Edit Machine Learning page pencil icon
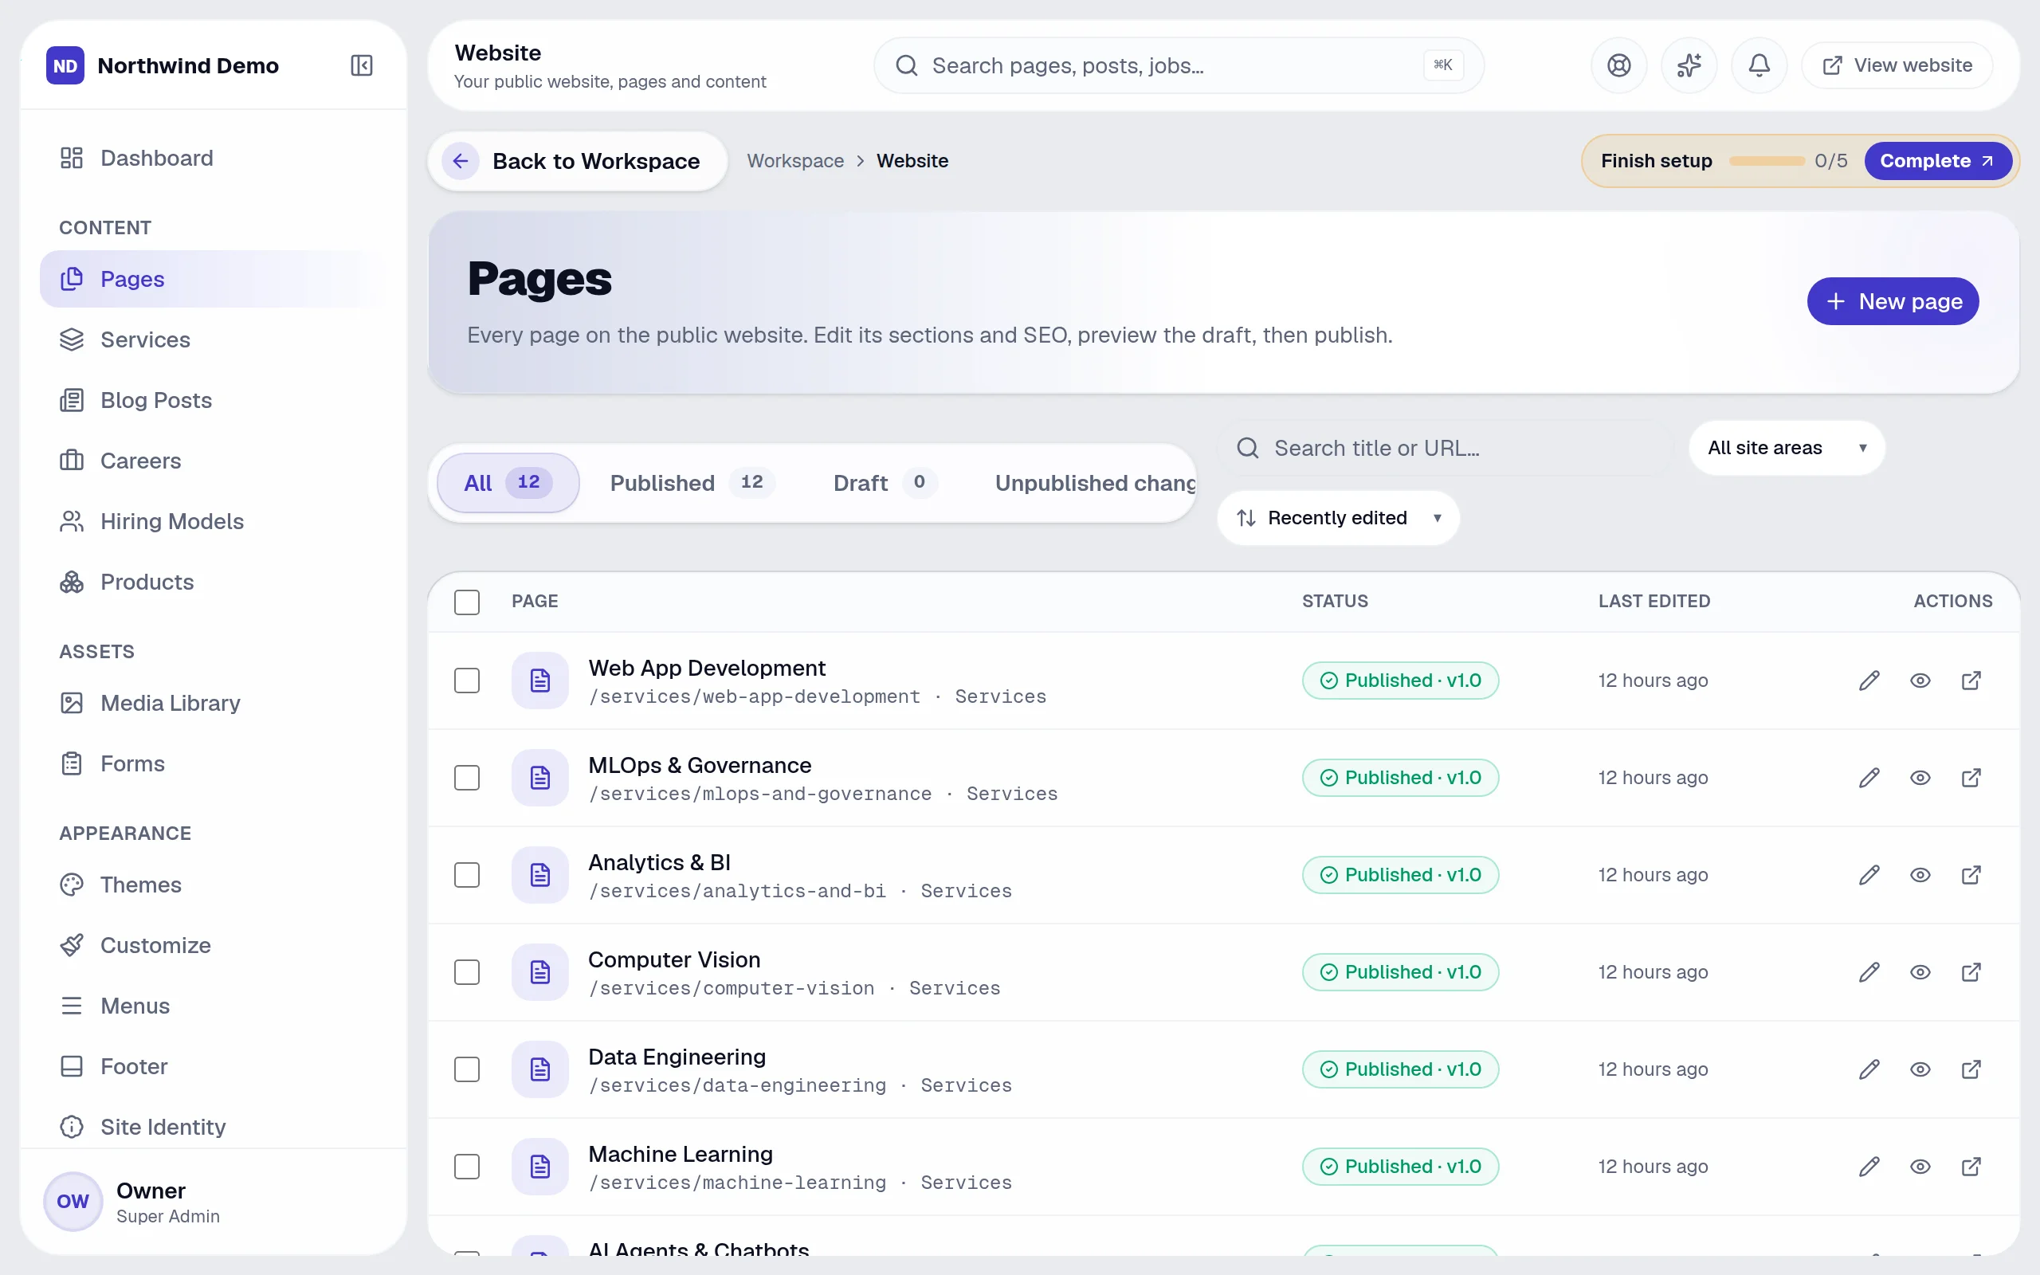The height and width of the screenshot is (1275, 2040). [x=1869, y=1166]
